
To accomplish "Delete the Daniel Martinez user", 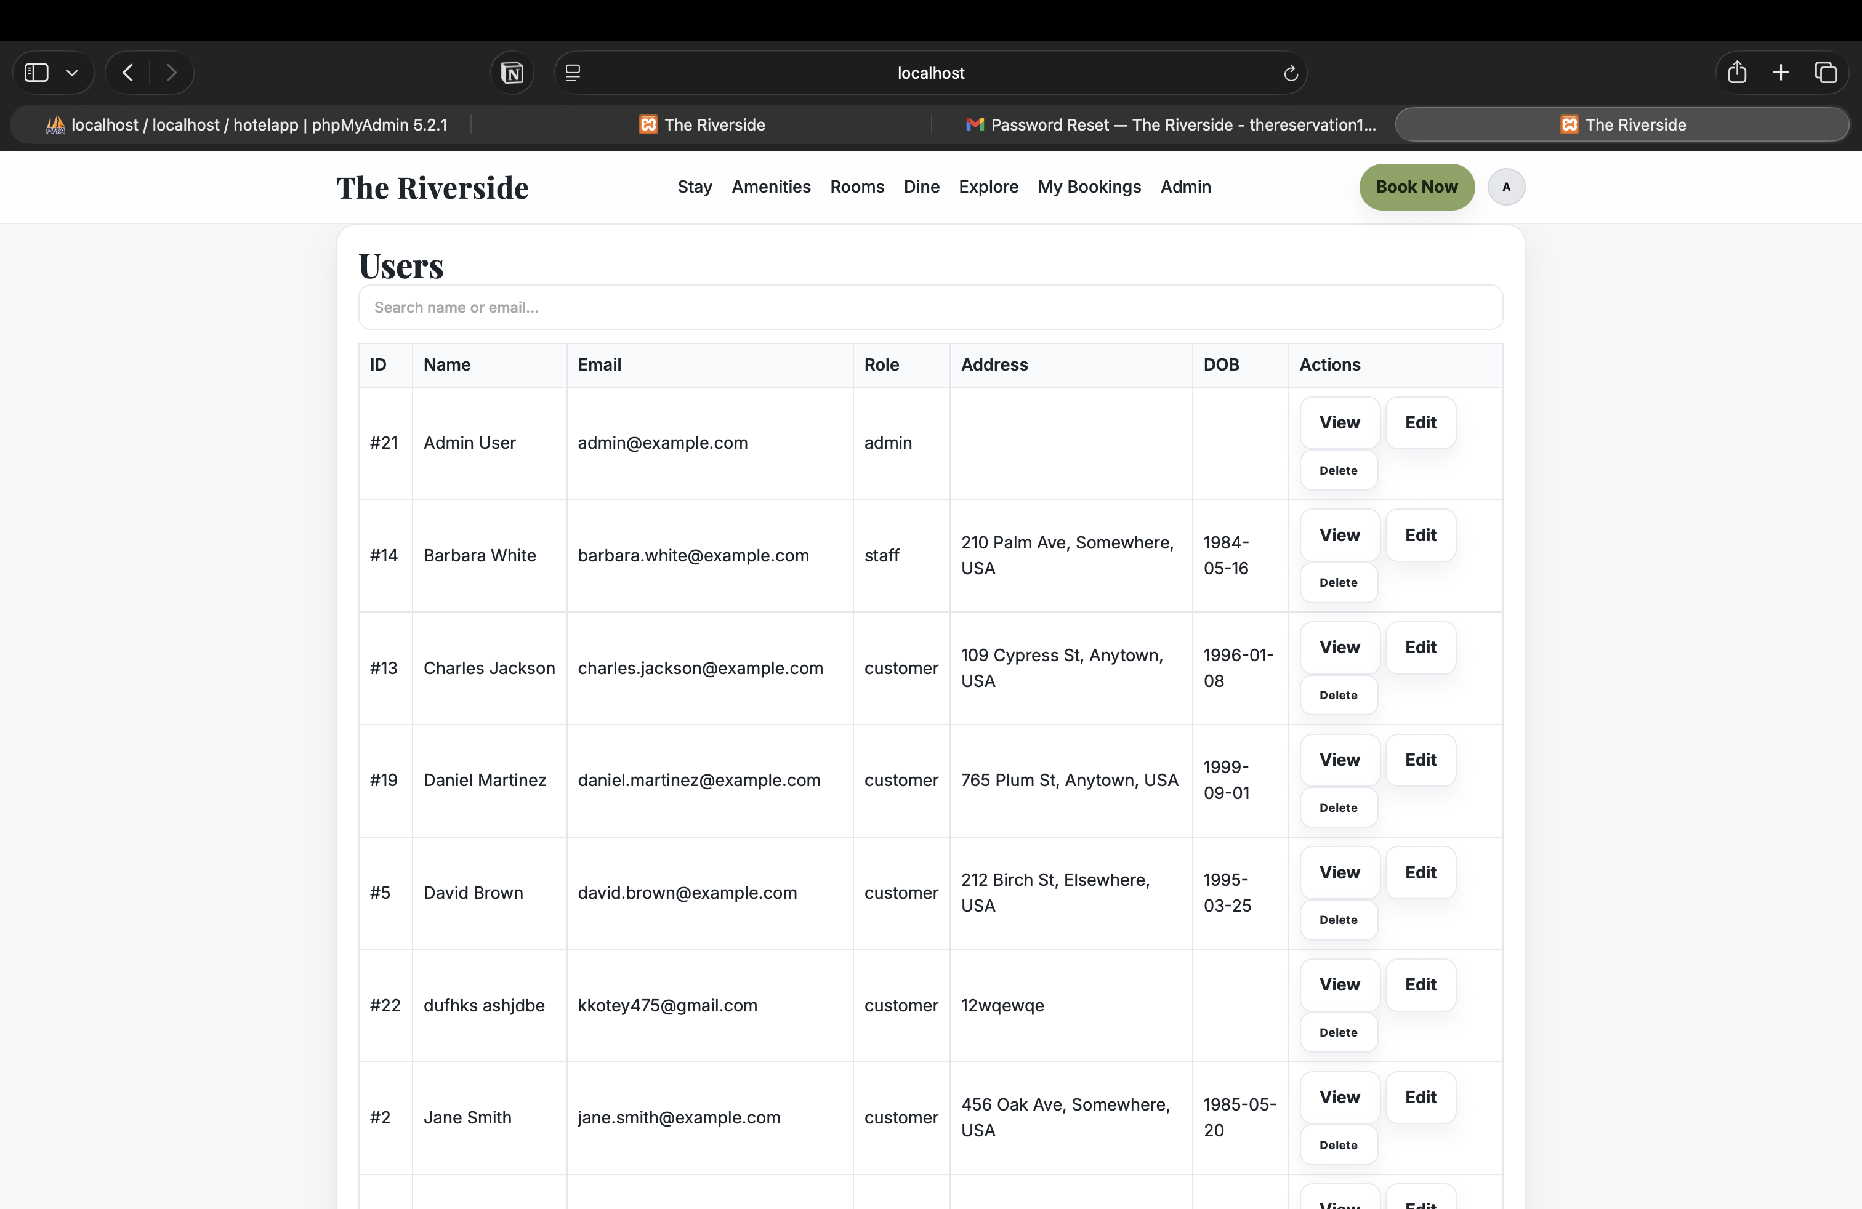I will 1338,807.
